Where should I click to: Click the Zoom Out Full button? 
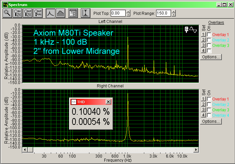(38, 13)
